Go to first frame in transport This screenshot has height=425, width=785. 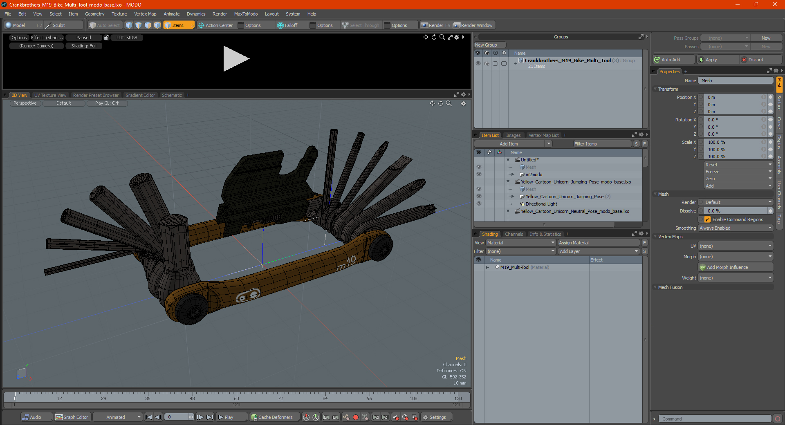pos(148,417)
